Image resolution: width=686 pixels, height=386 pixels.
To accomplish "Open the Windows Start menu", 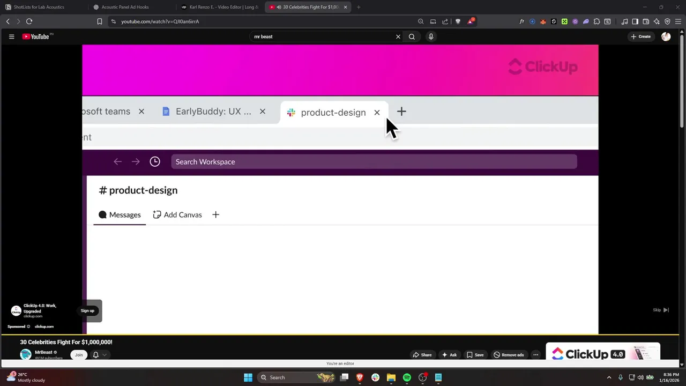I will point(248,377).
